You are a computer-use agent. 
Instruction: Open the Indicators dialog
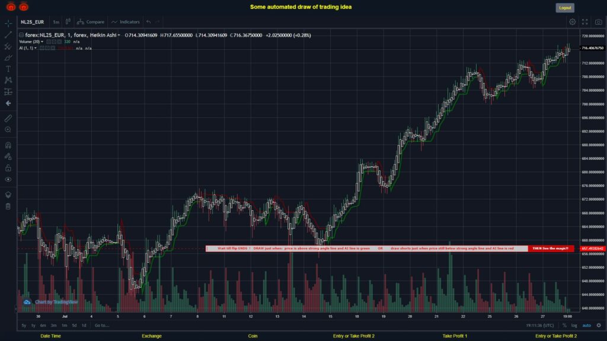(126, 22)
